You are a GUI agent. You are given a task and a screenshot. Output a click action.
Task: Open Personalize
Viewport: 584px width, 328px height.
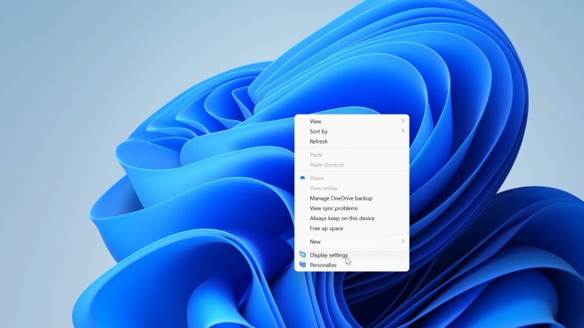(x=352, y=265)
